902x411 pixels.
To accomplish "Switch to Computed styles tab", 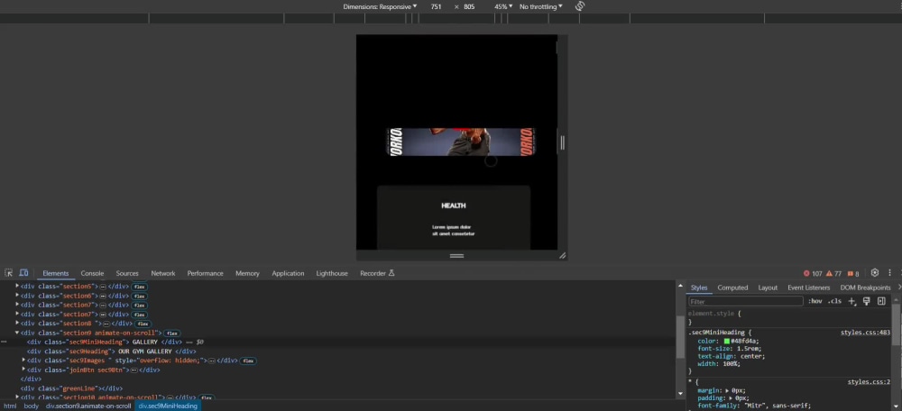I will (732, 288).
